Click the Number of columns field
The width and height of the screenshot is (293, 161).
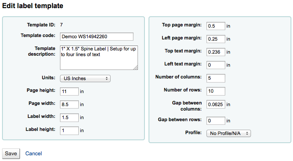[x=216, y=78]
